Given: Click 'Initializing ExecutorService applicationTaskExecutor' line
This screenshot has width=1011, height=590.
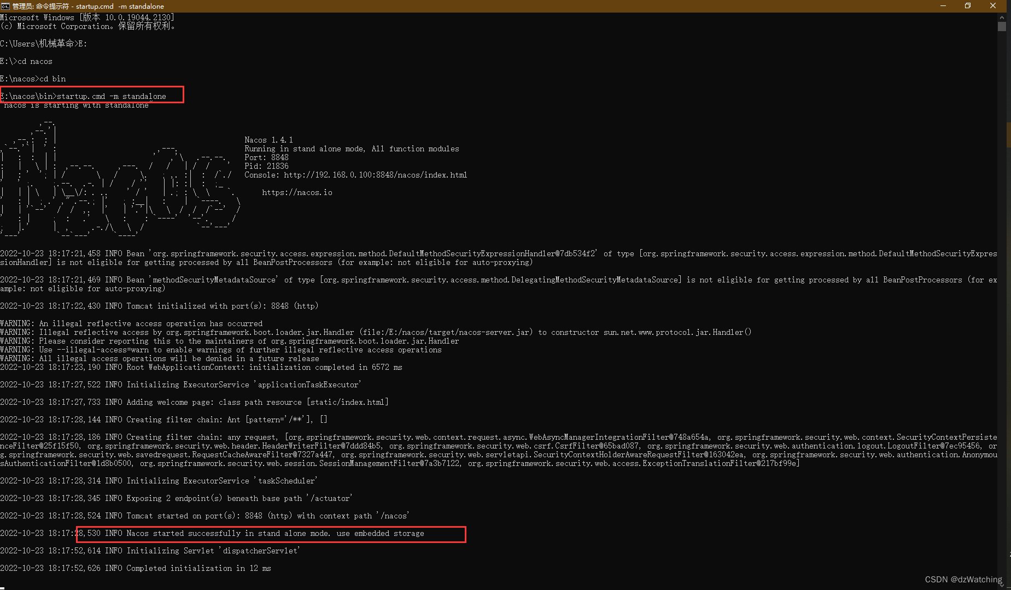Looking at the screenshot, I should pyautogui.click(x=181, y=385).
